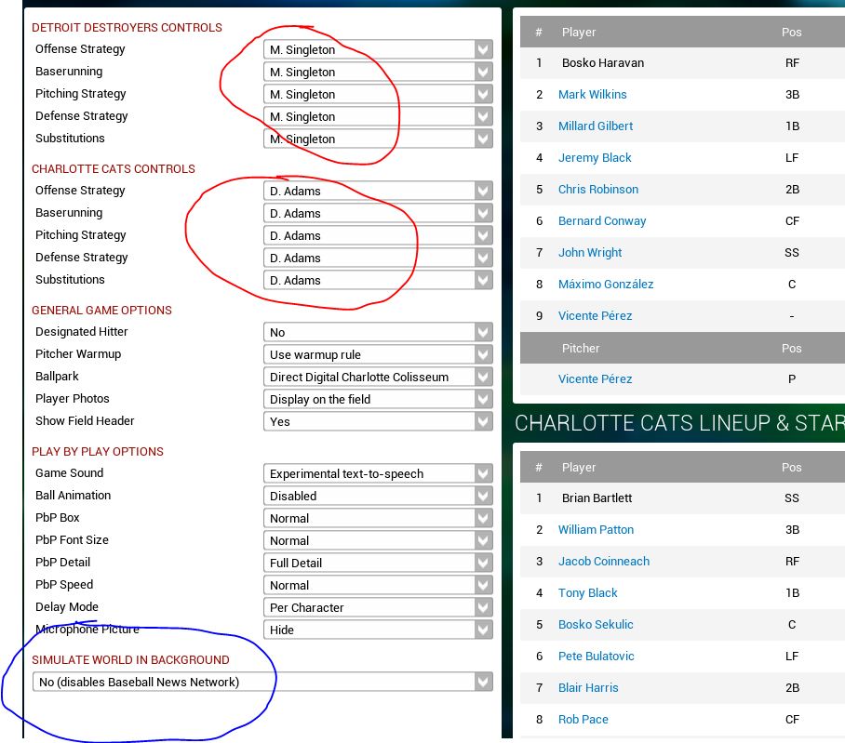
Task: Open Charlotte Cats Baserunning dropdown
Action: point(378,213)
